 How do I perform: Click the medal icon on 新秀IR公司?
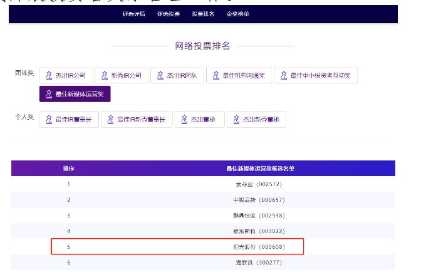click(x=104, y=76)
